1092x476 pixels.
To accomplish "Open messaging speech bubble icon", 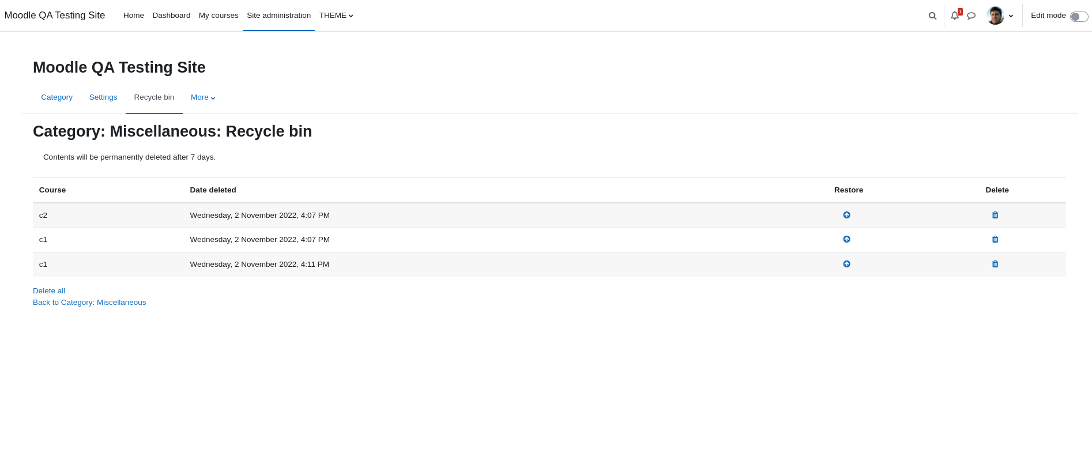I will tap(971, 16).
